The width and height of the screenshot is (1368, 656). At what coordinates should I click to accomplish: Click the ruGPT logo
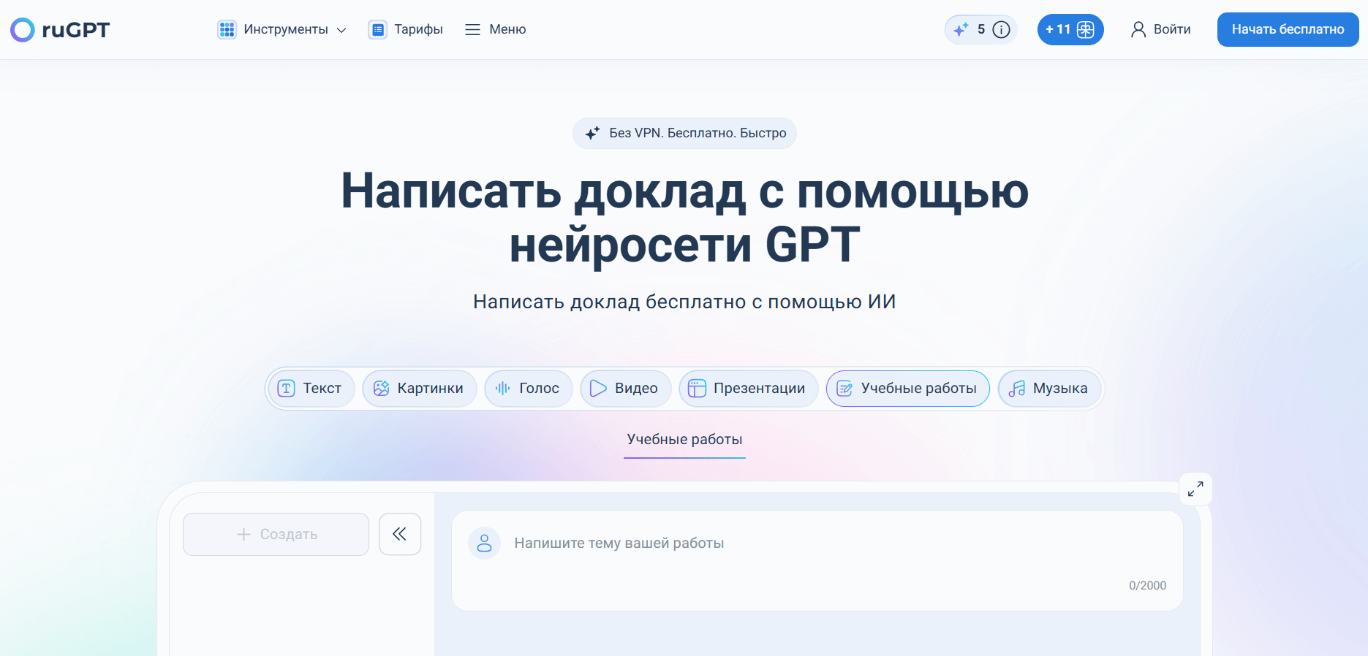pyautogui.click(x=60, y=30)
